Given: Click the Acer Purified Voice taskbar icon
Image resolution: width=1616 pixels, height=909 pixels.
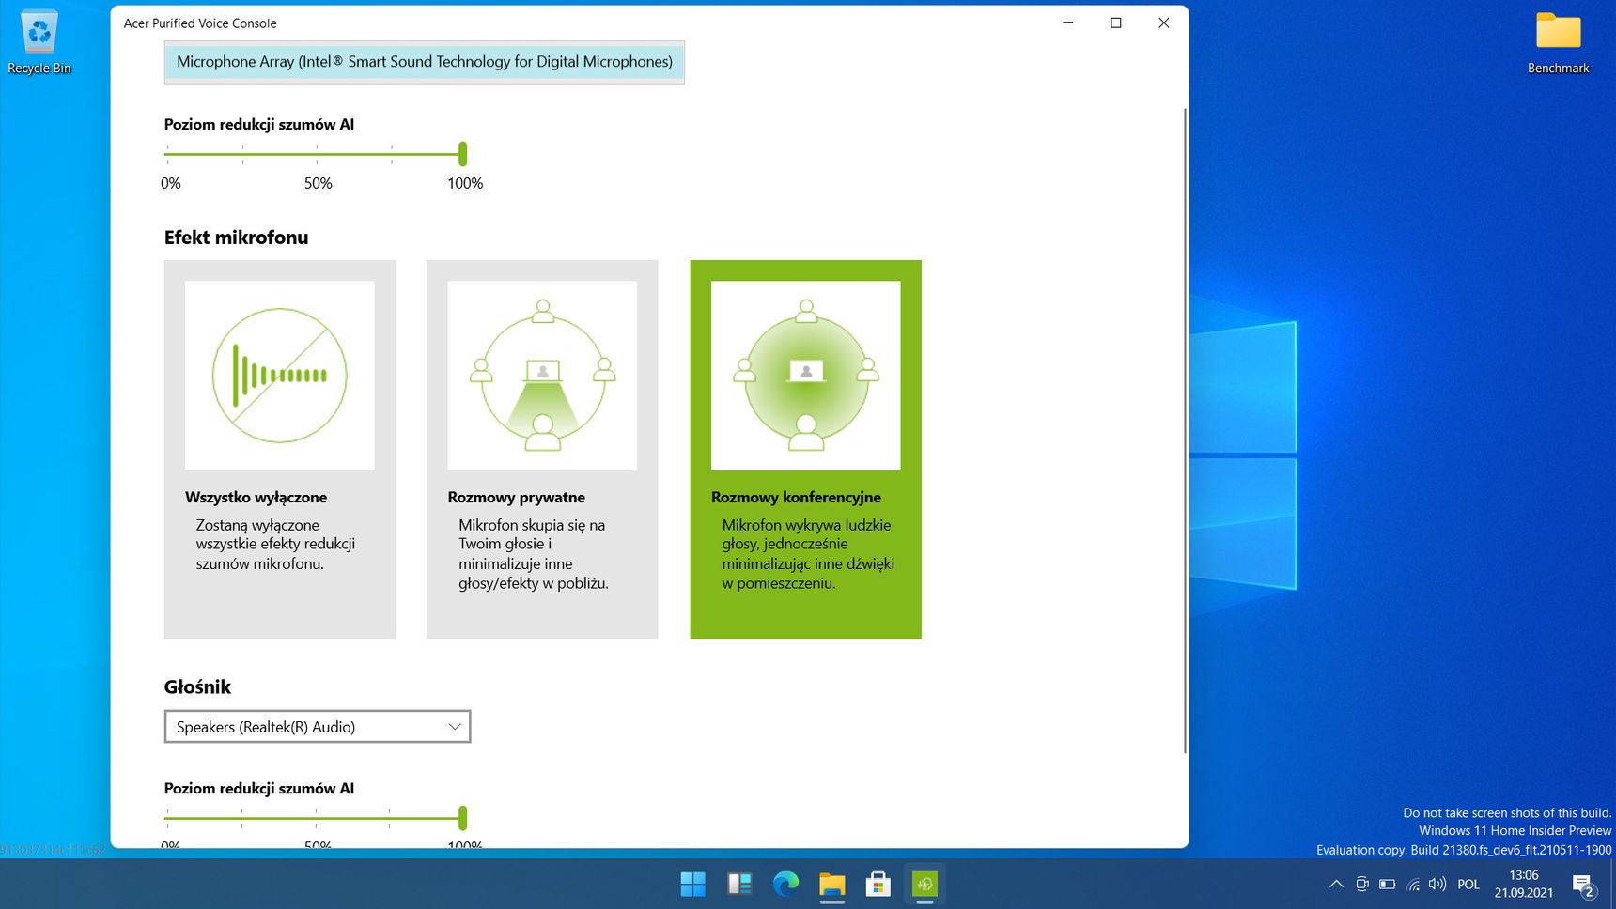Looking at the screenshot, I should [x=925, y=884].
